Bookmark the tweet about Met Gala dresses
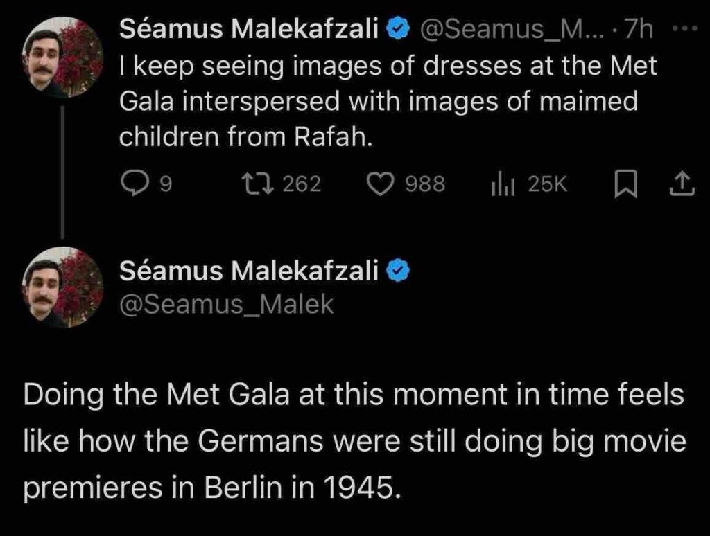This screenshot has width=710, height=536. [626, 184]
